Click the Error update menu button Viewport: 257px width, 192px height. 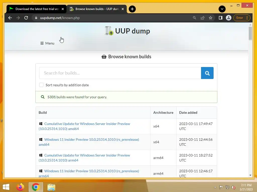pos(242,18)
